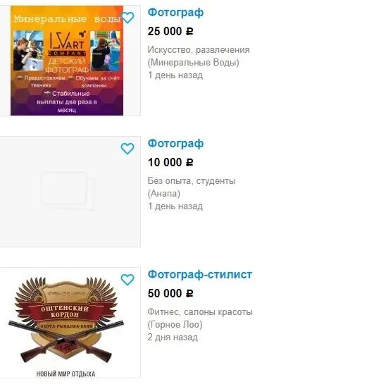Image resolution: width=386 pixels, height=384 pixels.
Task: Click the LVart Детский фотограф thumbnail image
Action: click(x=67, y=61)
